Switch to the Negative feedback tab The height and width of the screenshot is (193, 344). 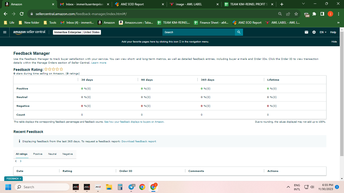pos(67,154)
